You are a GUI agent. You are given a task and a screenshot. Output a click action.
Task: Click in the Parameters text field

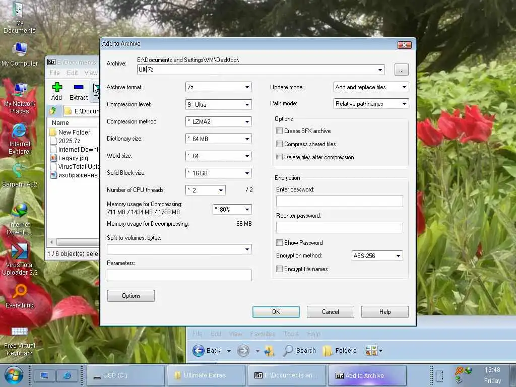179,275
